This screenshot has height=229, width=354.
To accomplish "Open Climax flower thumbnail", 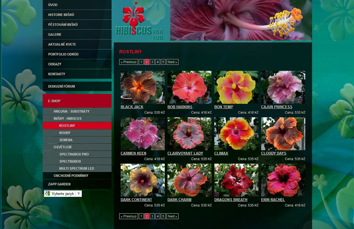I will pyautogui.click(x=236, y=134).
